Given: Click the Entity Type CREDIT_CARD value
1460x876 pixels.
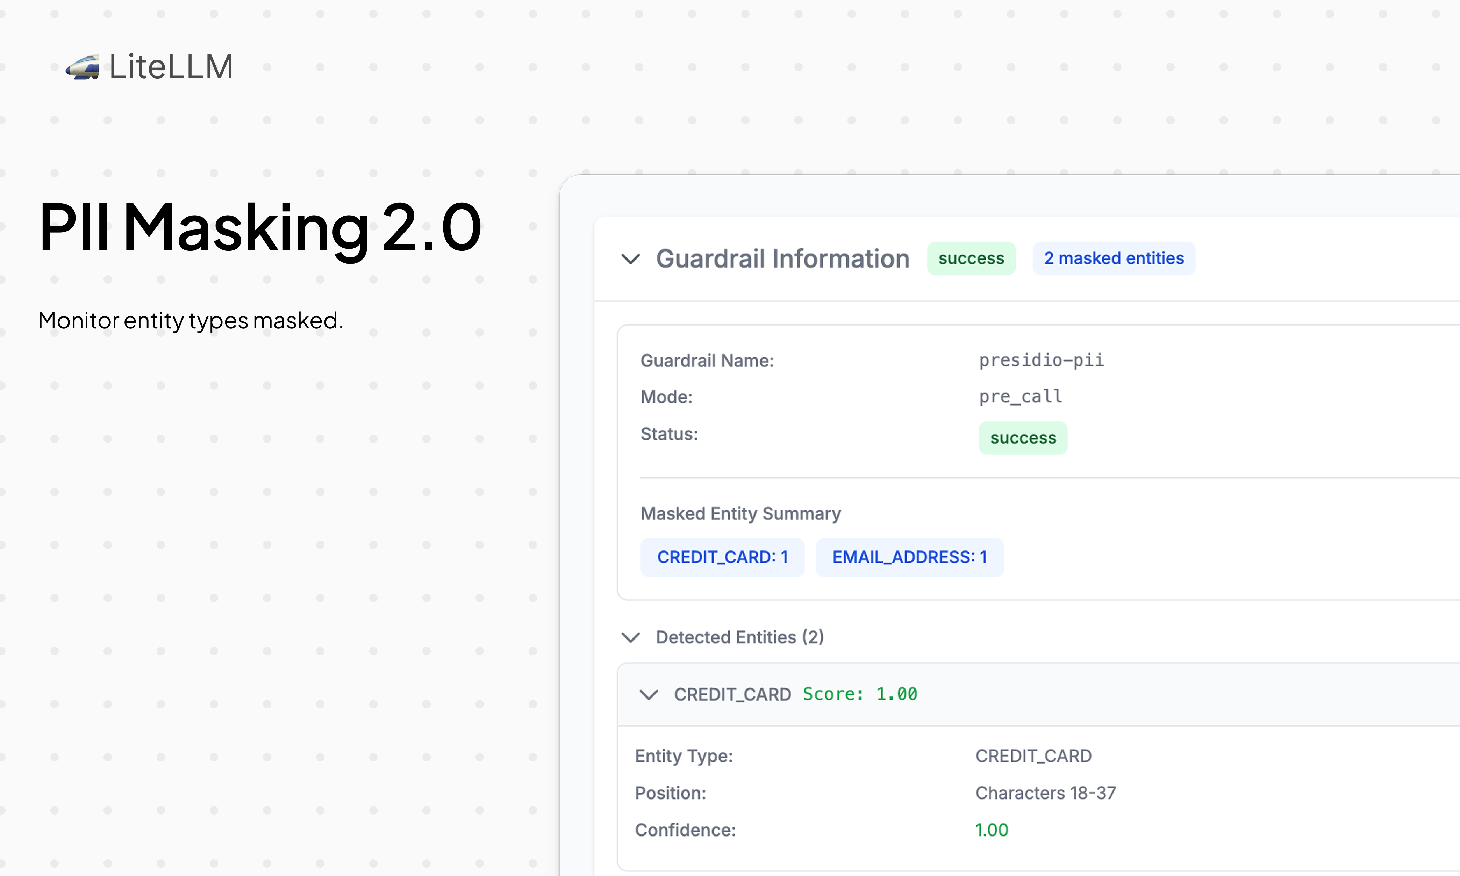Looking at the screenshot, I should pos(1033,756).
